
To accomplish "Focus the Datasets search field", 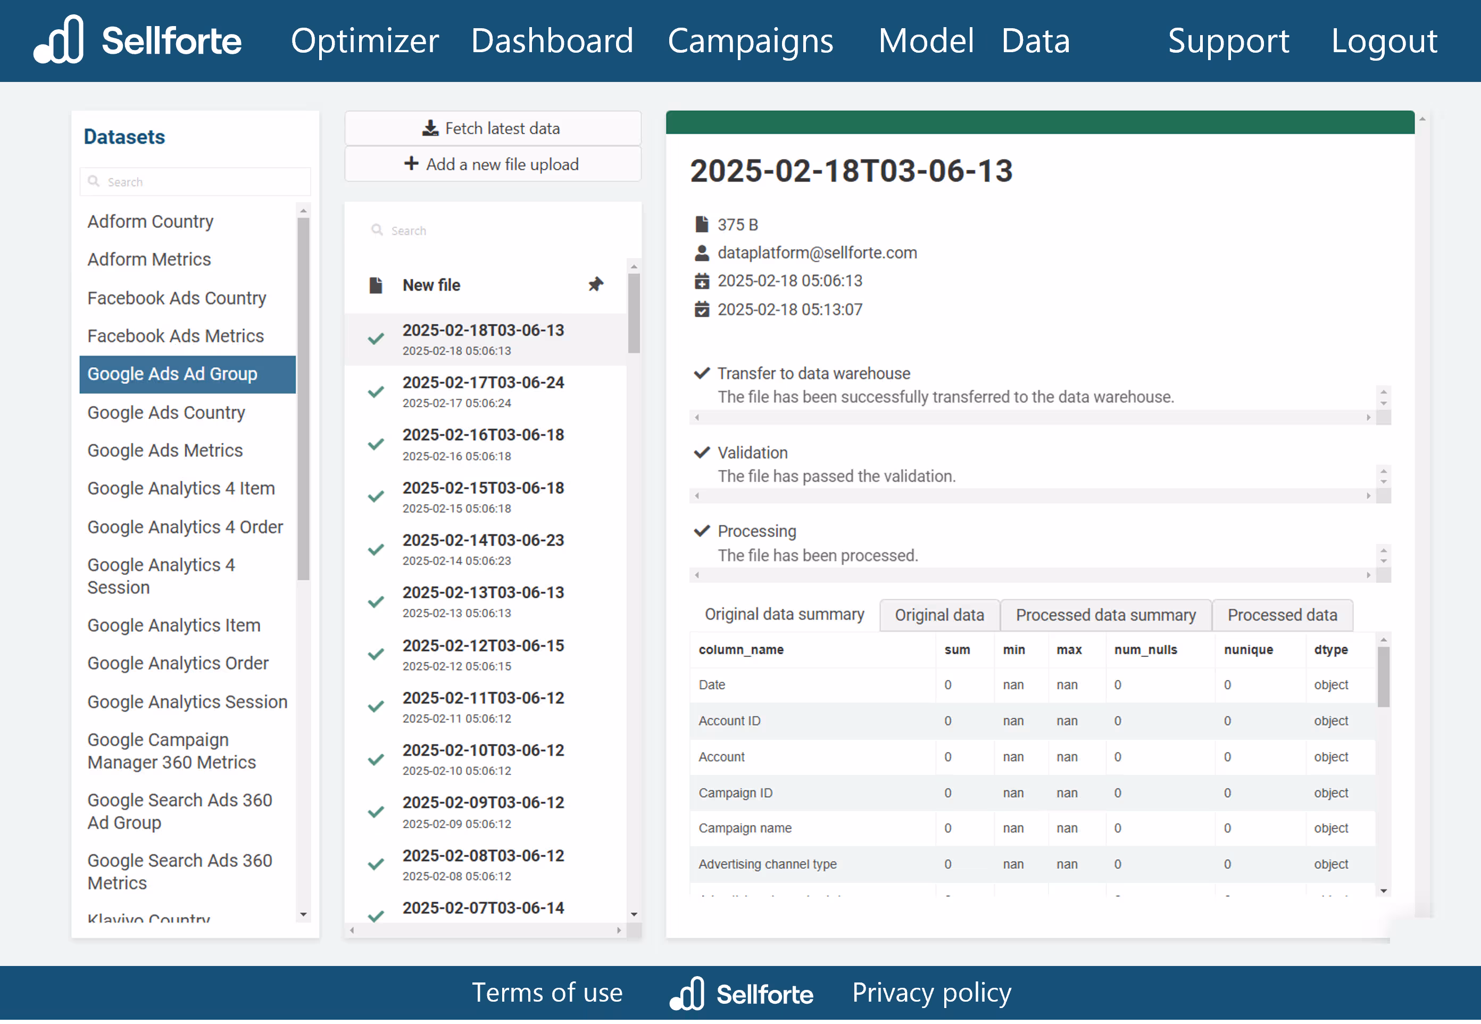I will click(195, 181).
